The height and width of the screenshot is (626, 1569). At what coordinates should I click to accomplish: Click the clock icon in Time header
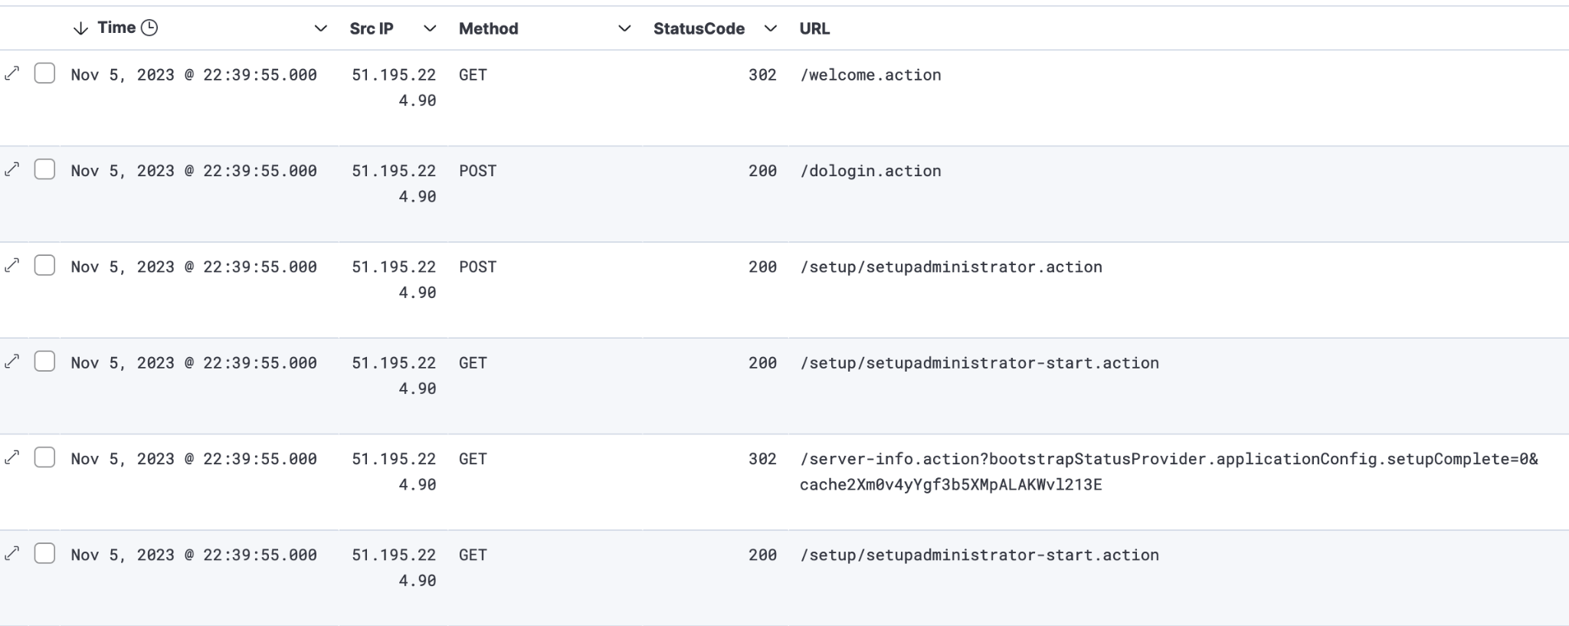149,28
